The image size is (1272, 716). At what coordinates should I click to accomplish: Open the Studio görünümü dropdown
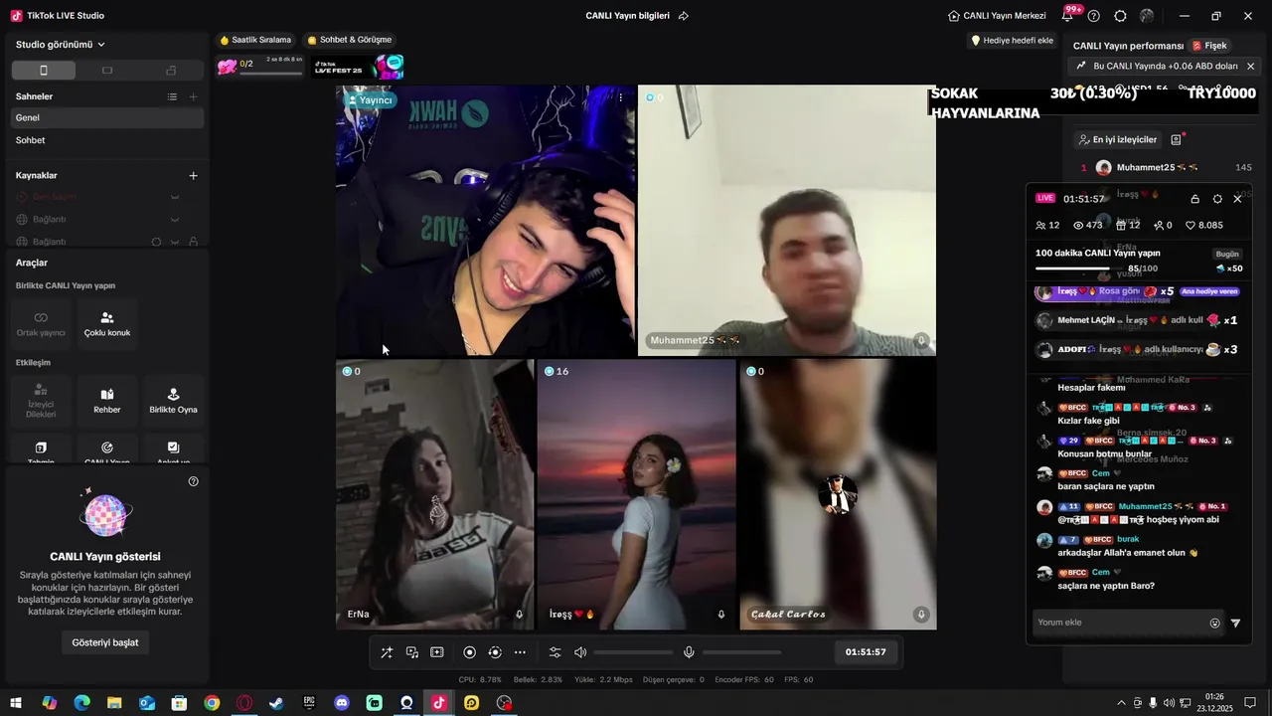61,44
